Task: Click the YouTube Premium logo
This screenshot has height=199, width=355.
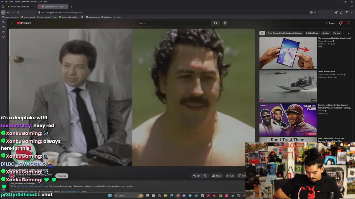Action: (x=24, y=23)
